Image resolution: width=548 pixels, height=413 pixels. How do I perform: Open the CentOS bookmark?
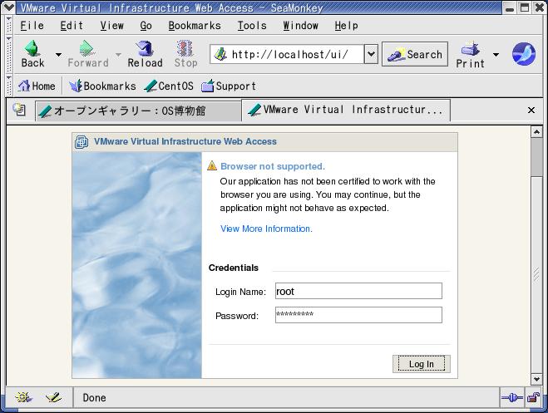point(169,86)
